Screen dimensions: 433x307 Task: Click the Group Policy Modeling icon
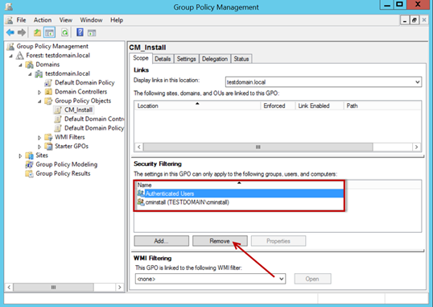click(29, 164)
